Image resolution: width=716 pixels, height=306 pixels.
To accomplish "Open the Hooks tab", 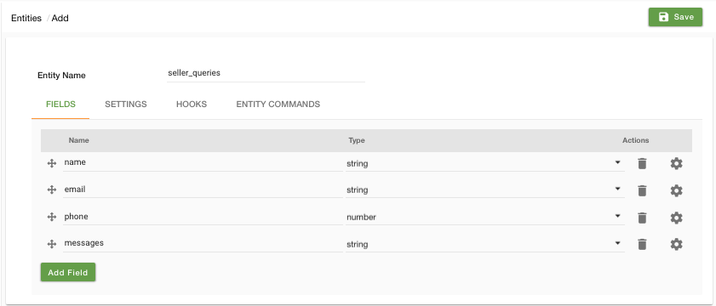I will click(192, 104).
